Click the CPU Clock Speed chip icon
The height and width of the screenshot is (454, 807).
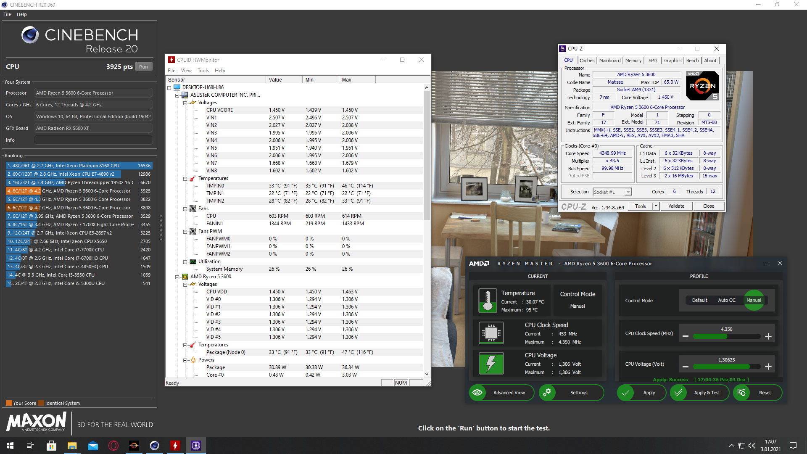[x=491, y=333]
